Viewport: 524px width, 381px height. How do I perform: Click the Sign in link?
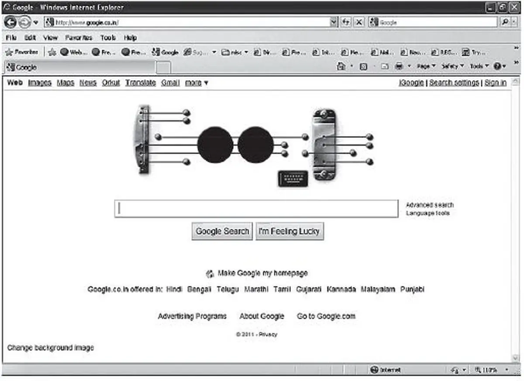tap(496, 82)
